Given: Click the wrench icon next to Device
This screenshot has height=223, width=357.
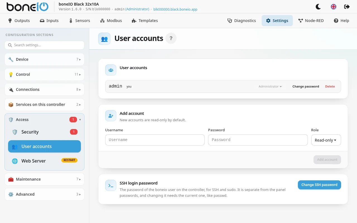Looking at the screenshot, I should point(11,59).
